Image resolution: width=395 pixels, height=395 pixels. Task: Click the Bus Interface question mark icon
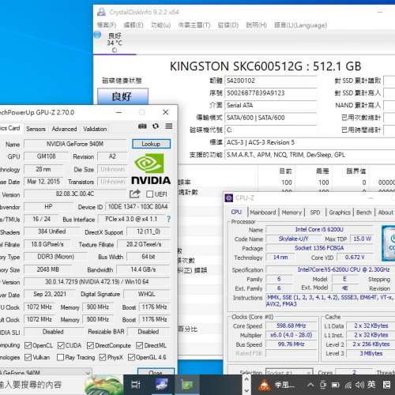coord(168,219)
